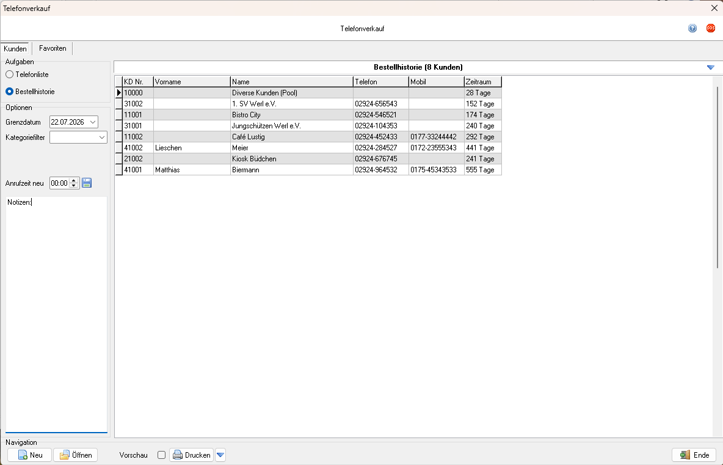This screenshot has height=465, width=723.
Task: Select the Bistro City row
Action: (308, 115)
